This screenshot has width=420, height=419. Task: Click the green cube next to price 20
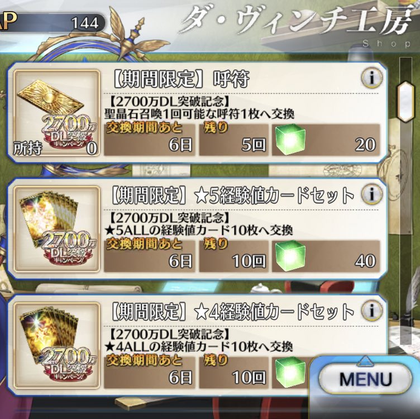290,139
